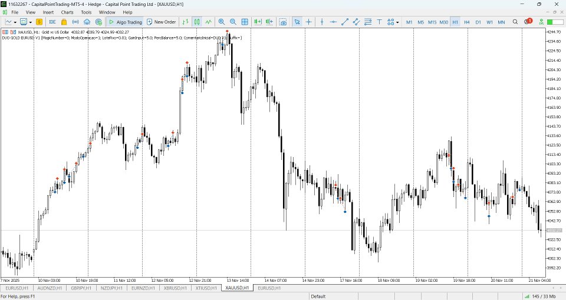Open the search magnifier icon
Image resolution: width=566 pixels, height=300 pixels.
point(515,22)
